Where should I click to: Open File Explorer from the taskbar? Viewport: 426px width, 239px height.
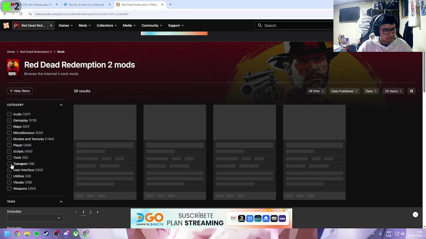[27, 234]
